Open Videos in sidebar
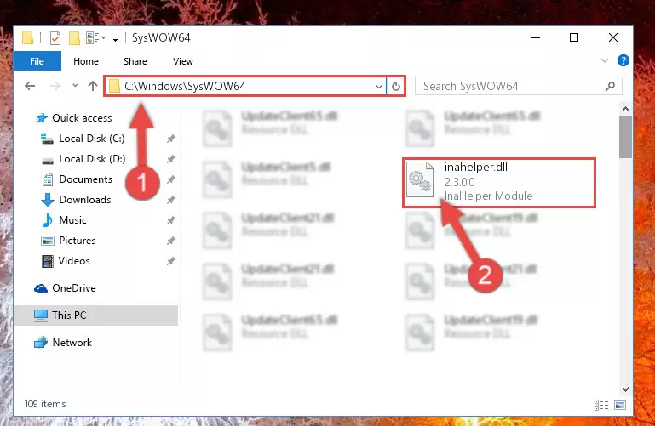Image resolution: width=655 pixels, height=426 pixels. click(x=66, y=261)
